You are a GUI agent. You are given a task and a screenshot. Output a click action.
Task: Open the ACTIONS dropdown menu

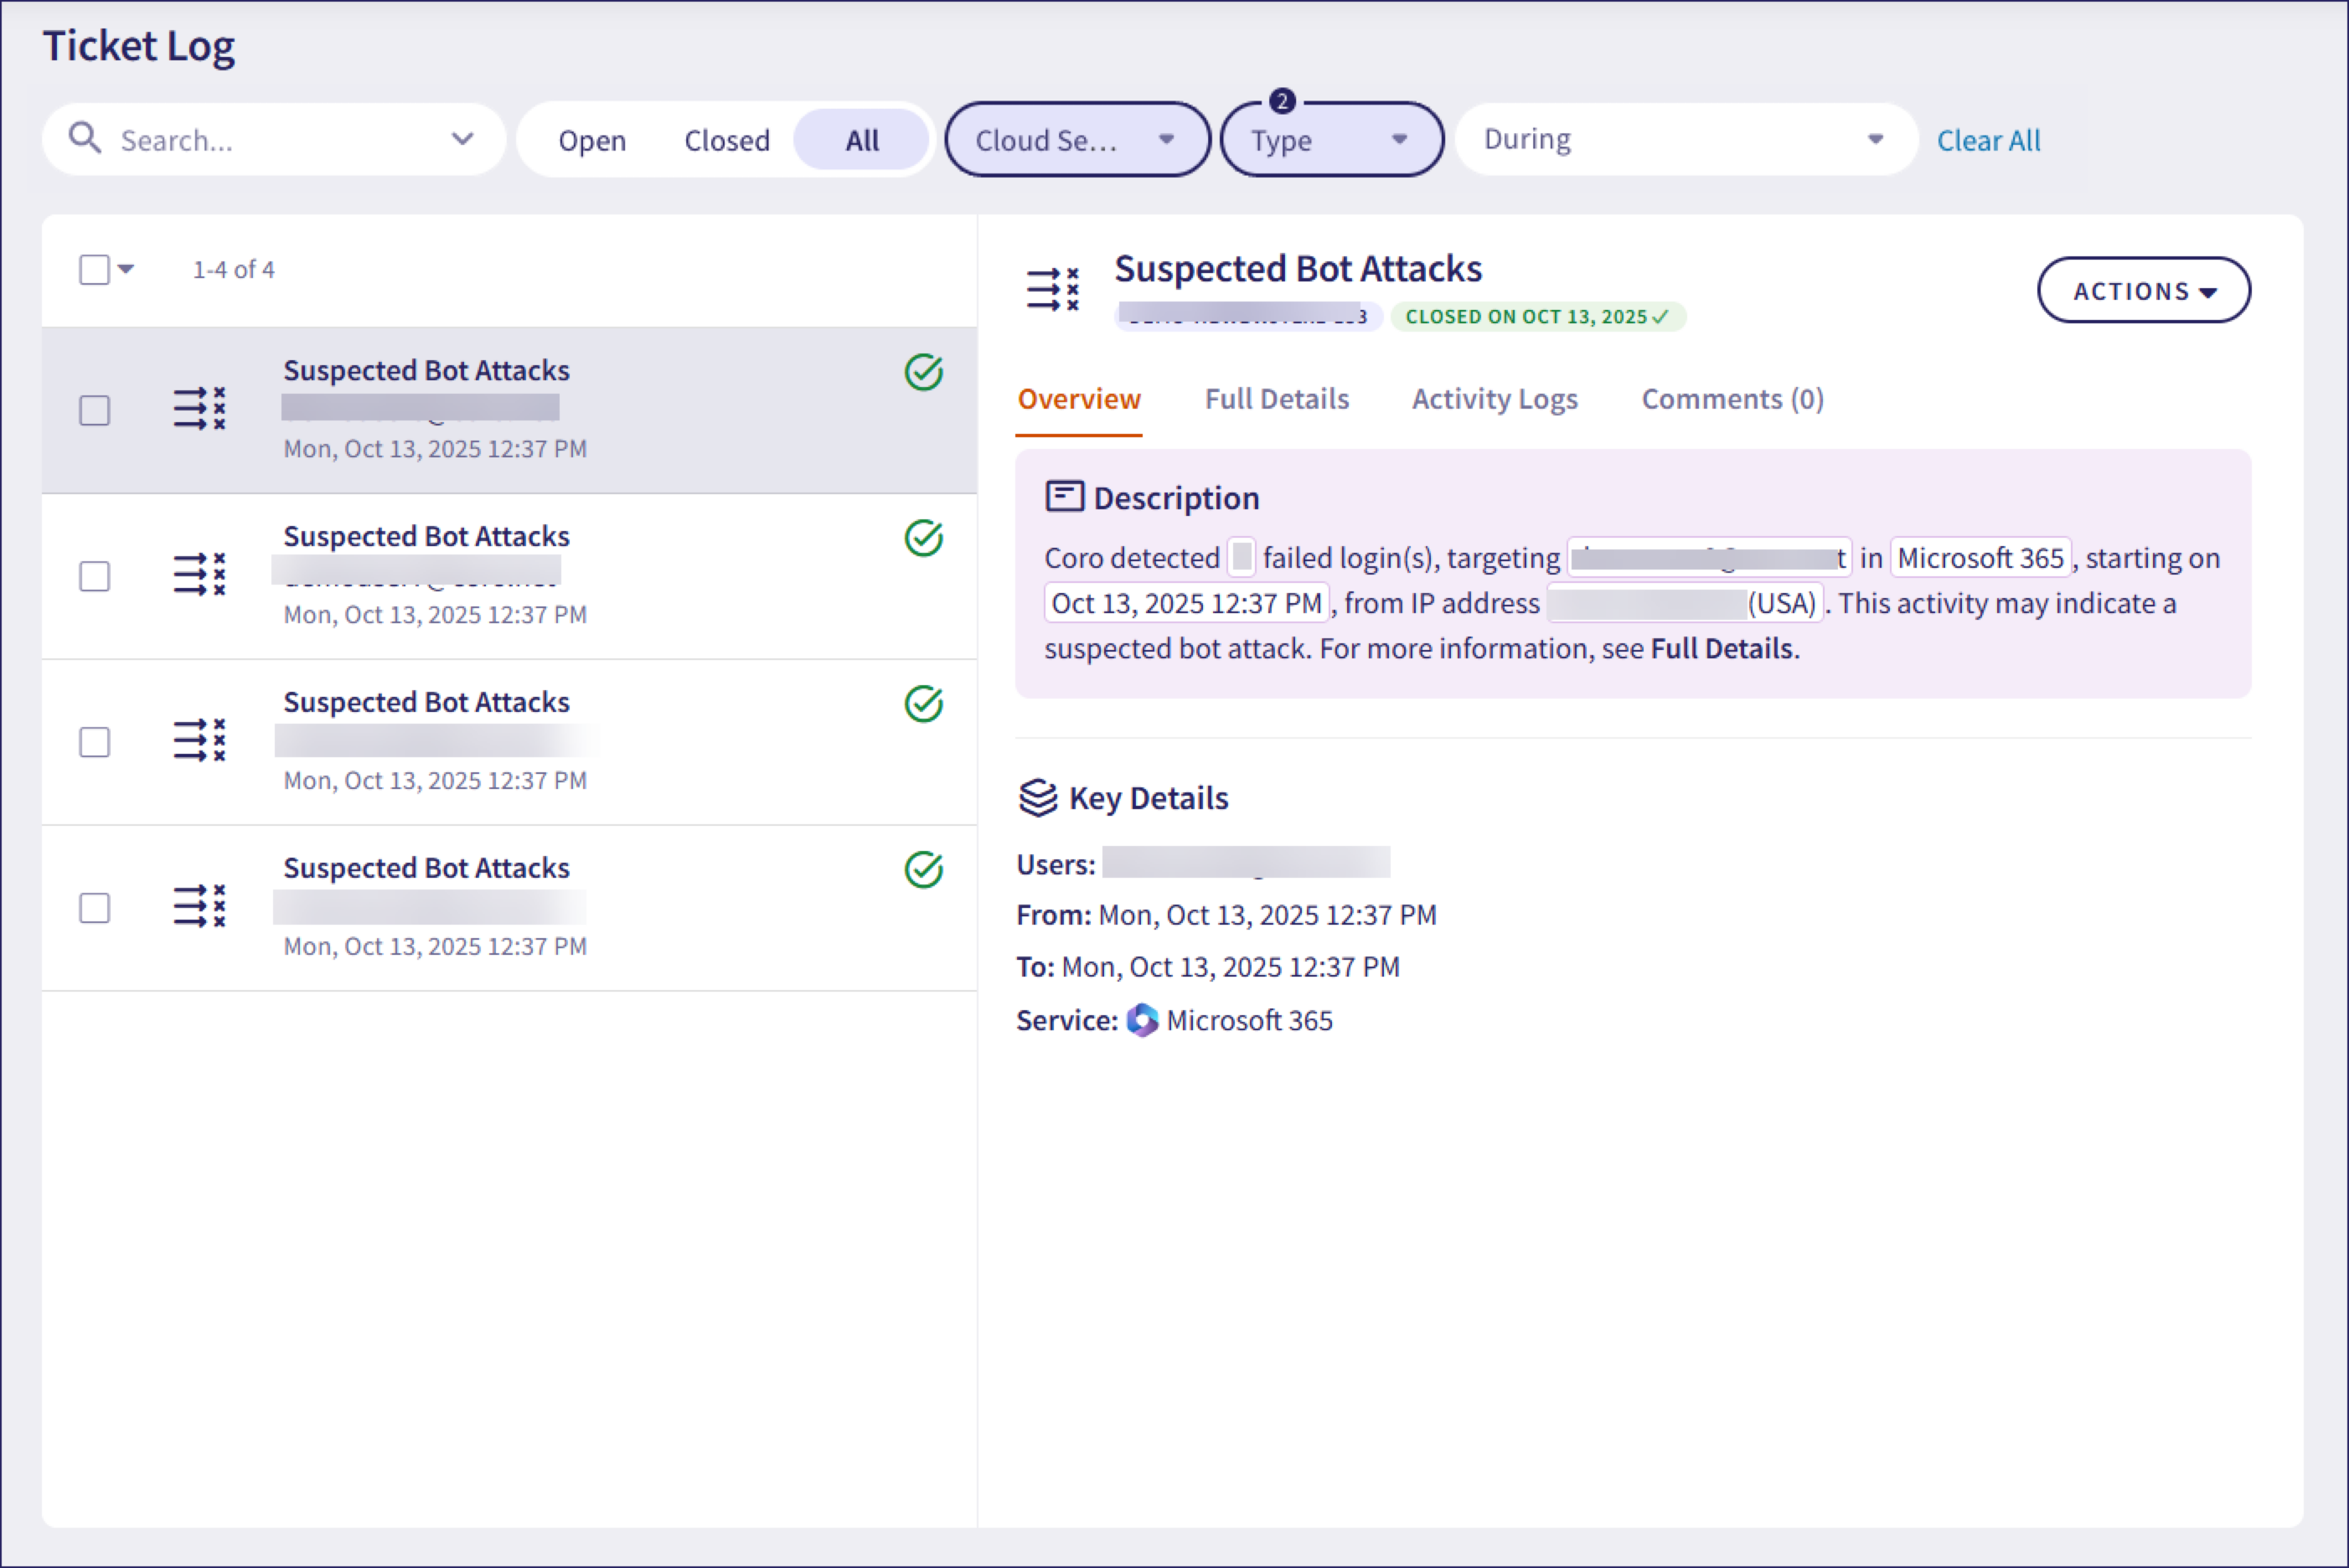[2144, 290]
